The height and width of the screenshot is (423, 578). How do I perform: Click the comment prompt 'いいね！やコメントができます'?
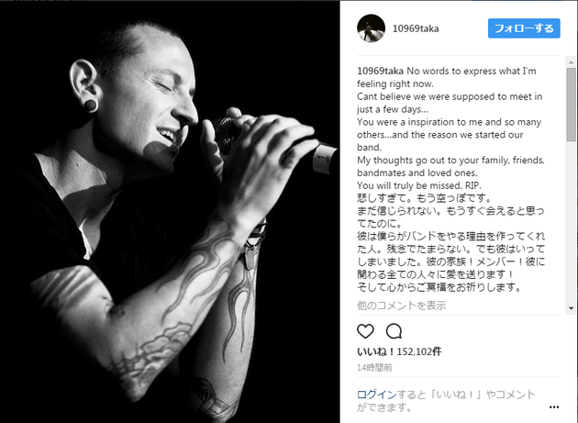[x=446, y=401]
